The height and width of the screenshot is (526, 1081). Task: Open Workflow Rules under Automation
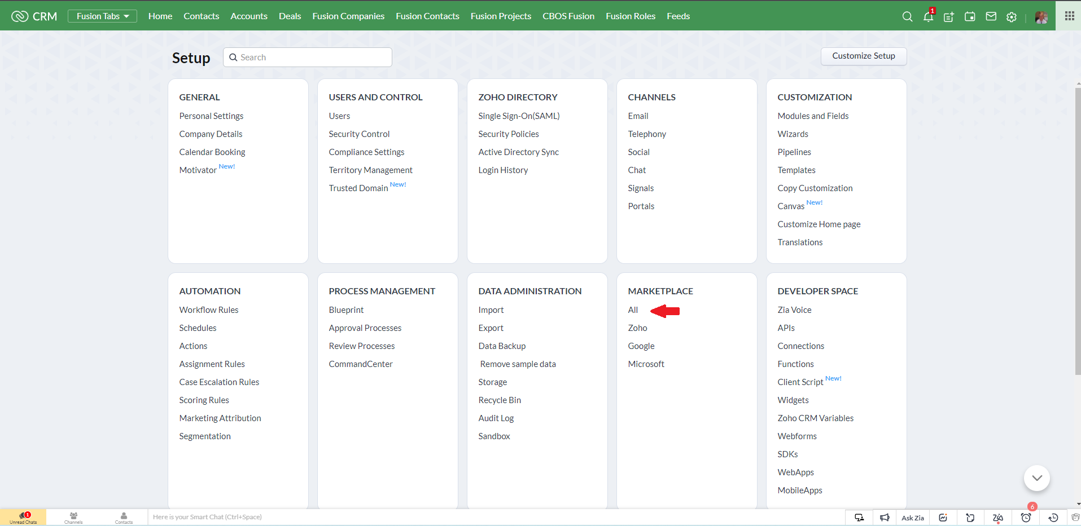click(x=209, y=310)
